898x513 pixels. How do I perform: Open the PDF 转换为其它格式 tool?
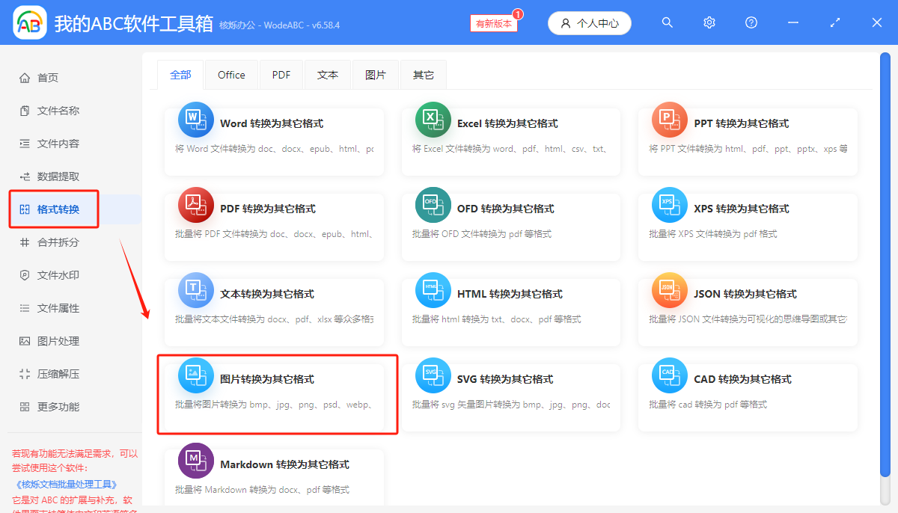(x=274, y=227)
